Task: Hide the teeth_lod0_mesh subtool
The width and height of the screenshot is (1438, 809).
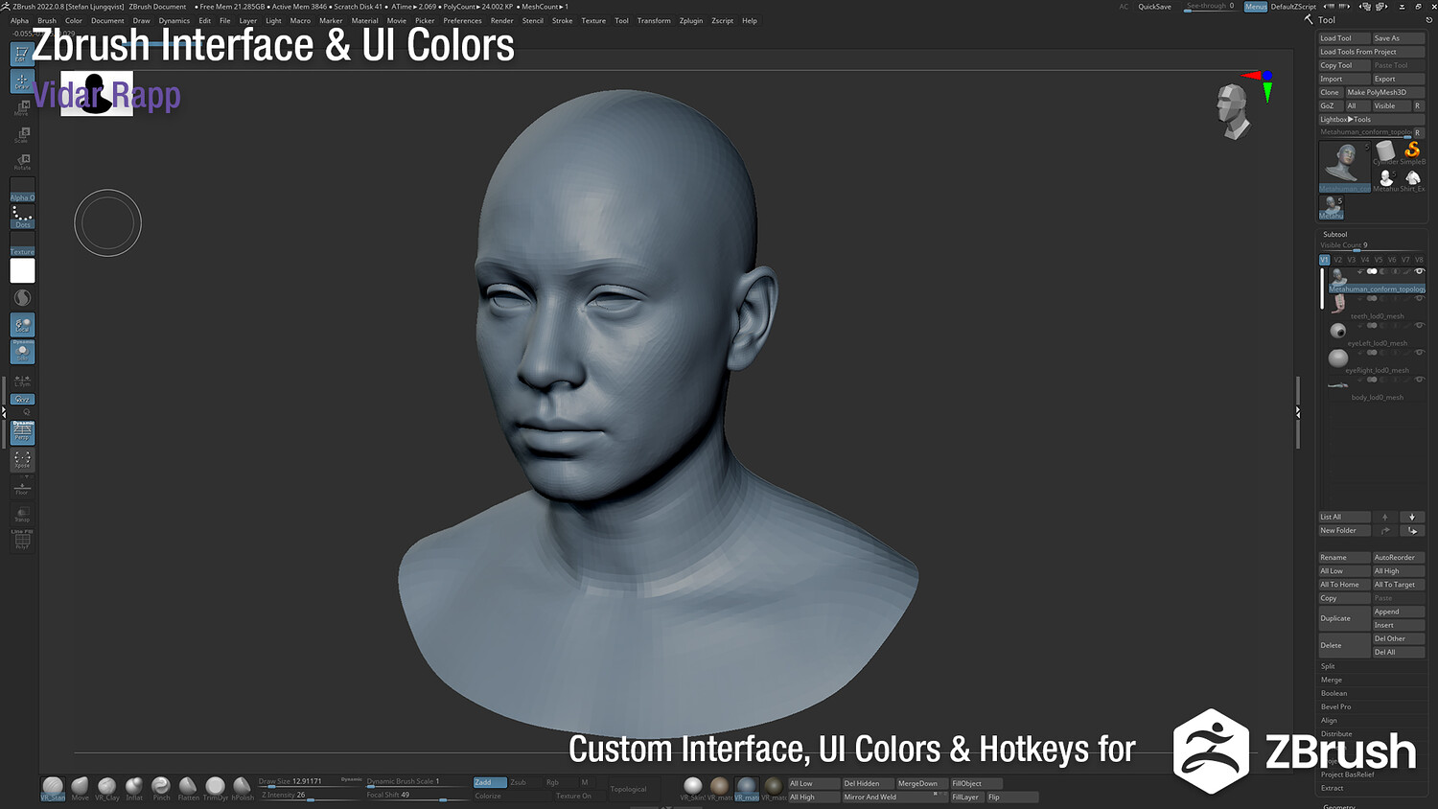Action: point(1420,298)
